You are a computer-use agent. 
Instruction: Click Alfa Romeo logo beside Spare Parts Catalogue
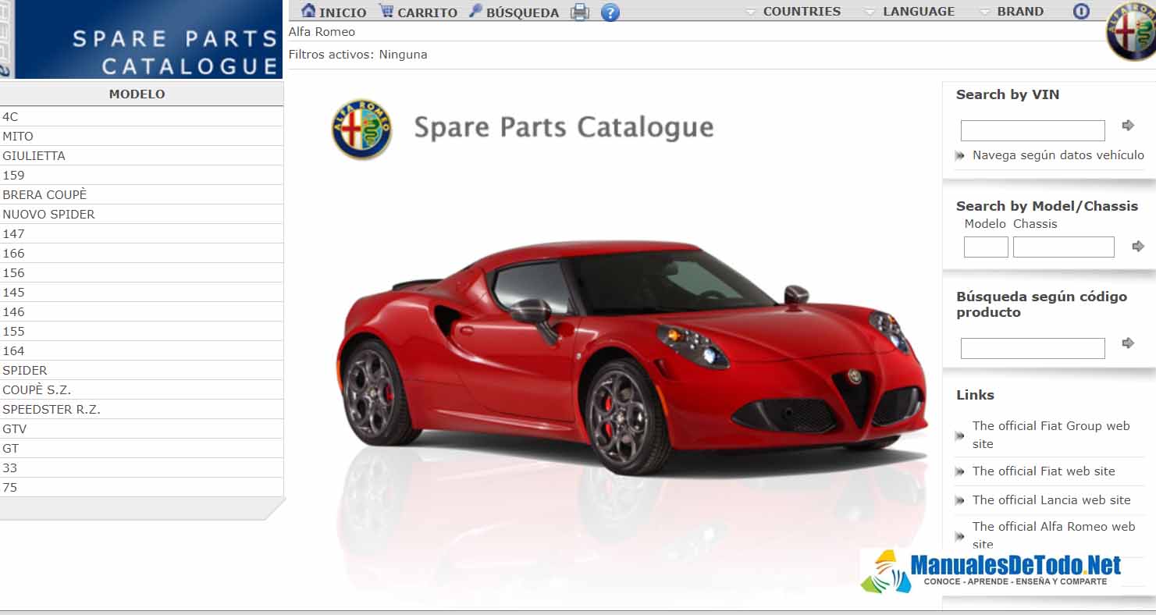click(361, 130)
